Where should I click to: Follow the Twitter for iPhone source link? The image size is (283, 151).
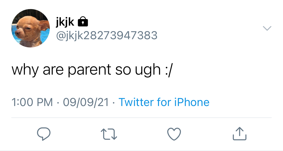[164, 102]
